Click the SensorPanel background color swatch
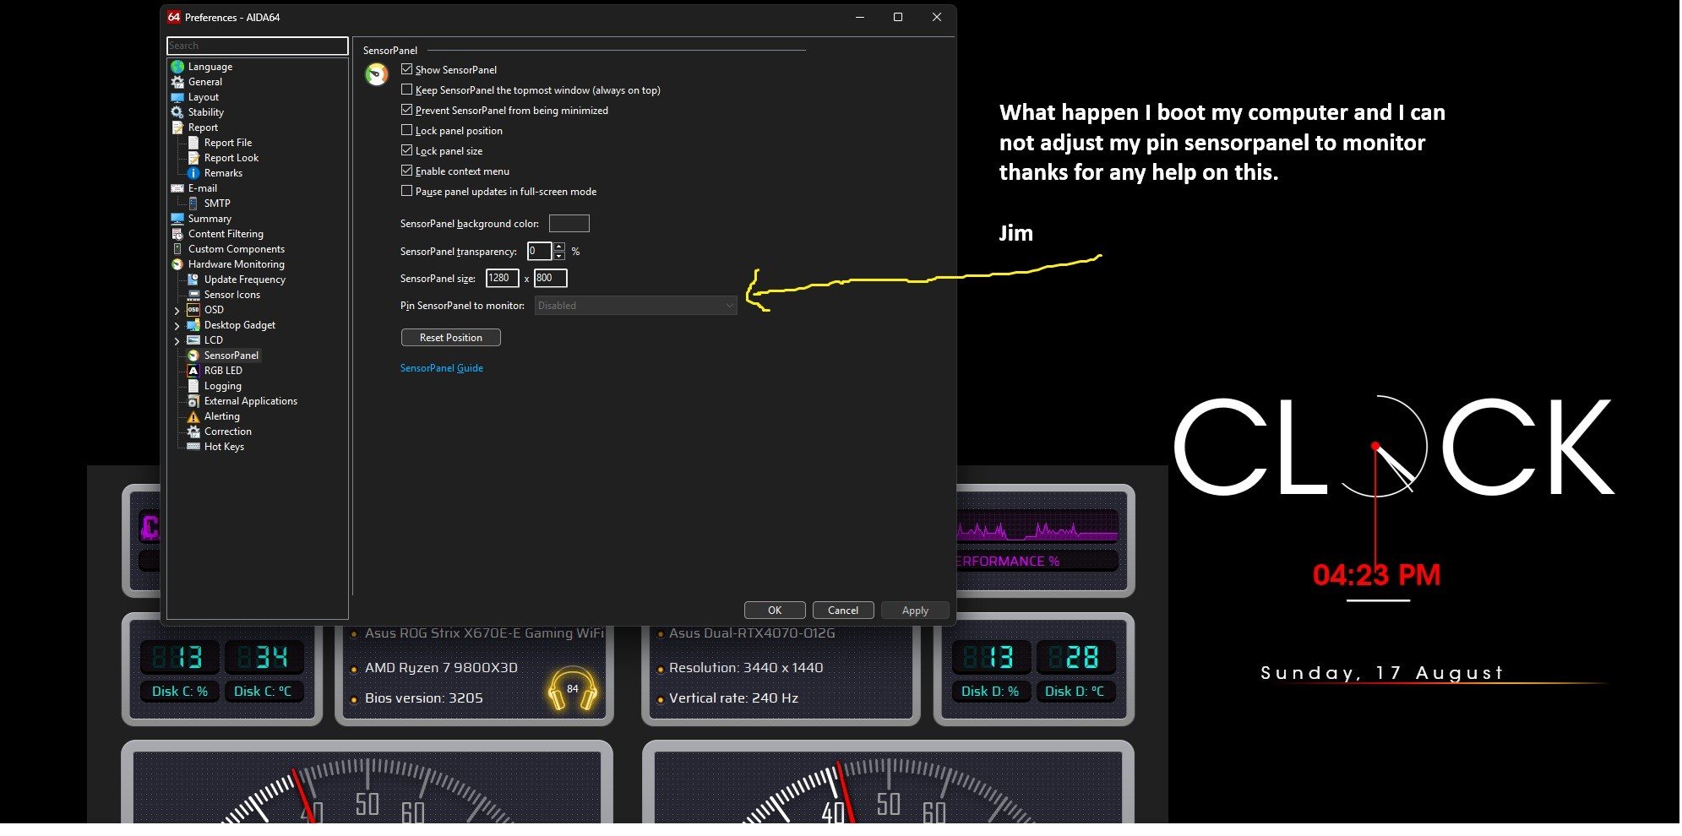Screen dimensions: 1682x836 [569, 224]
